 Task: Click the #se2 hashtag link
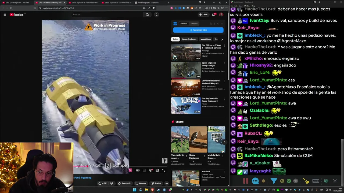click(x=77, y=177)
